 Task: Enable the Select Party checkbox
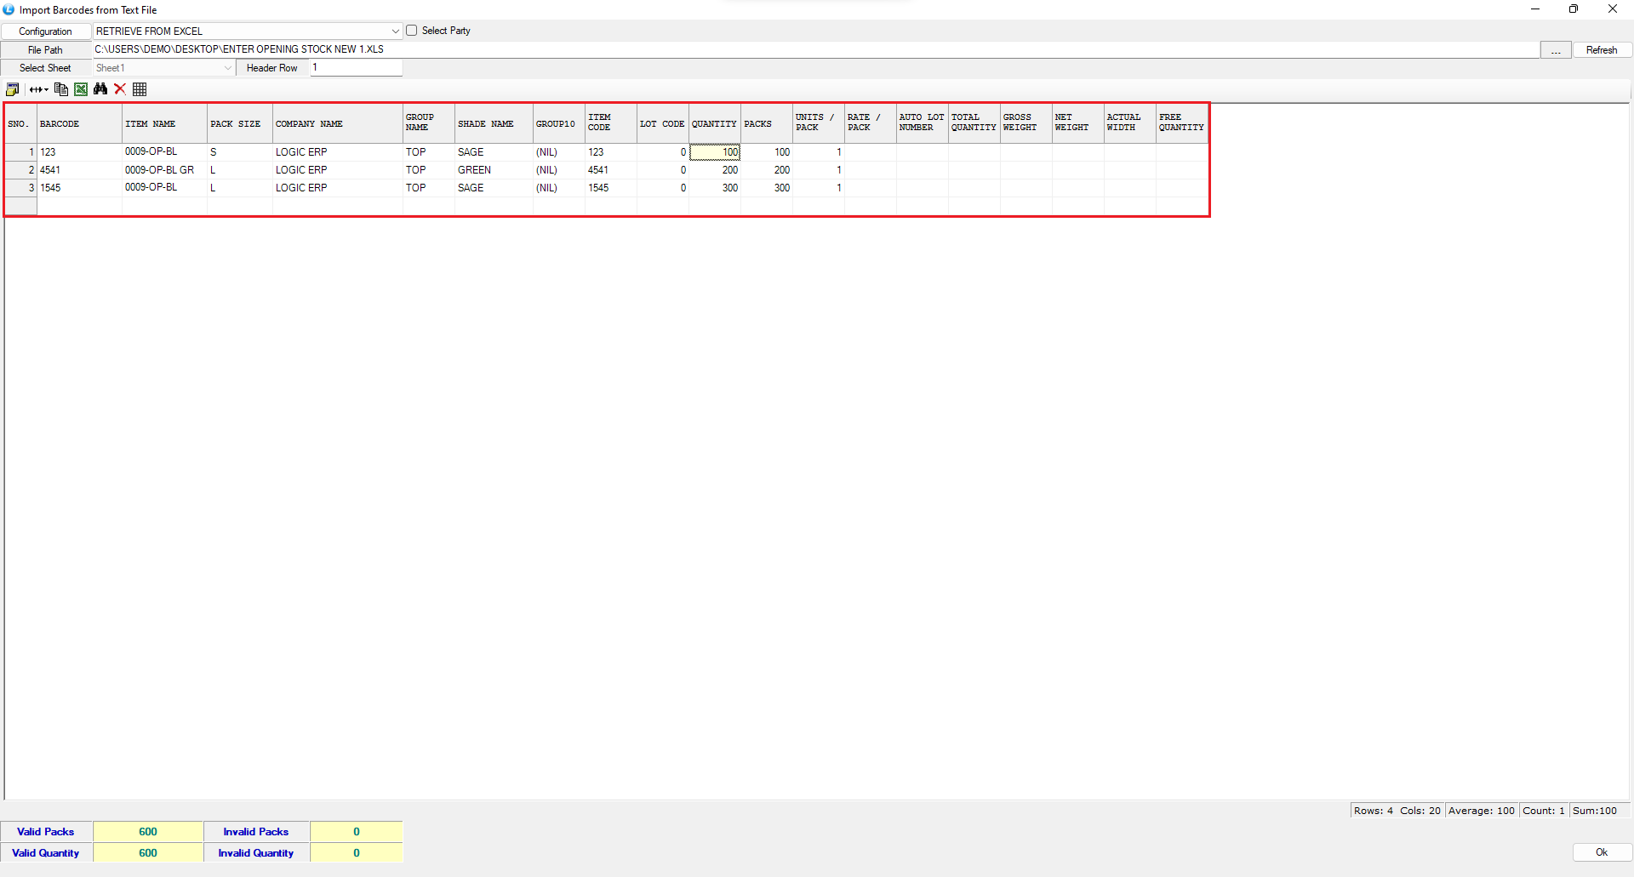pos(412,31)
